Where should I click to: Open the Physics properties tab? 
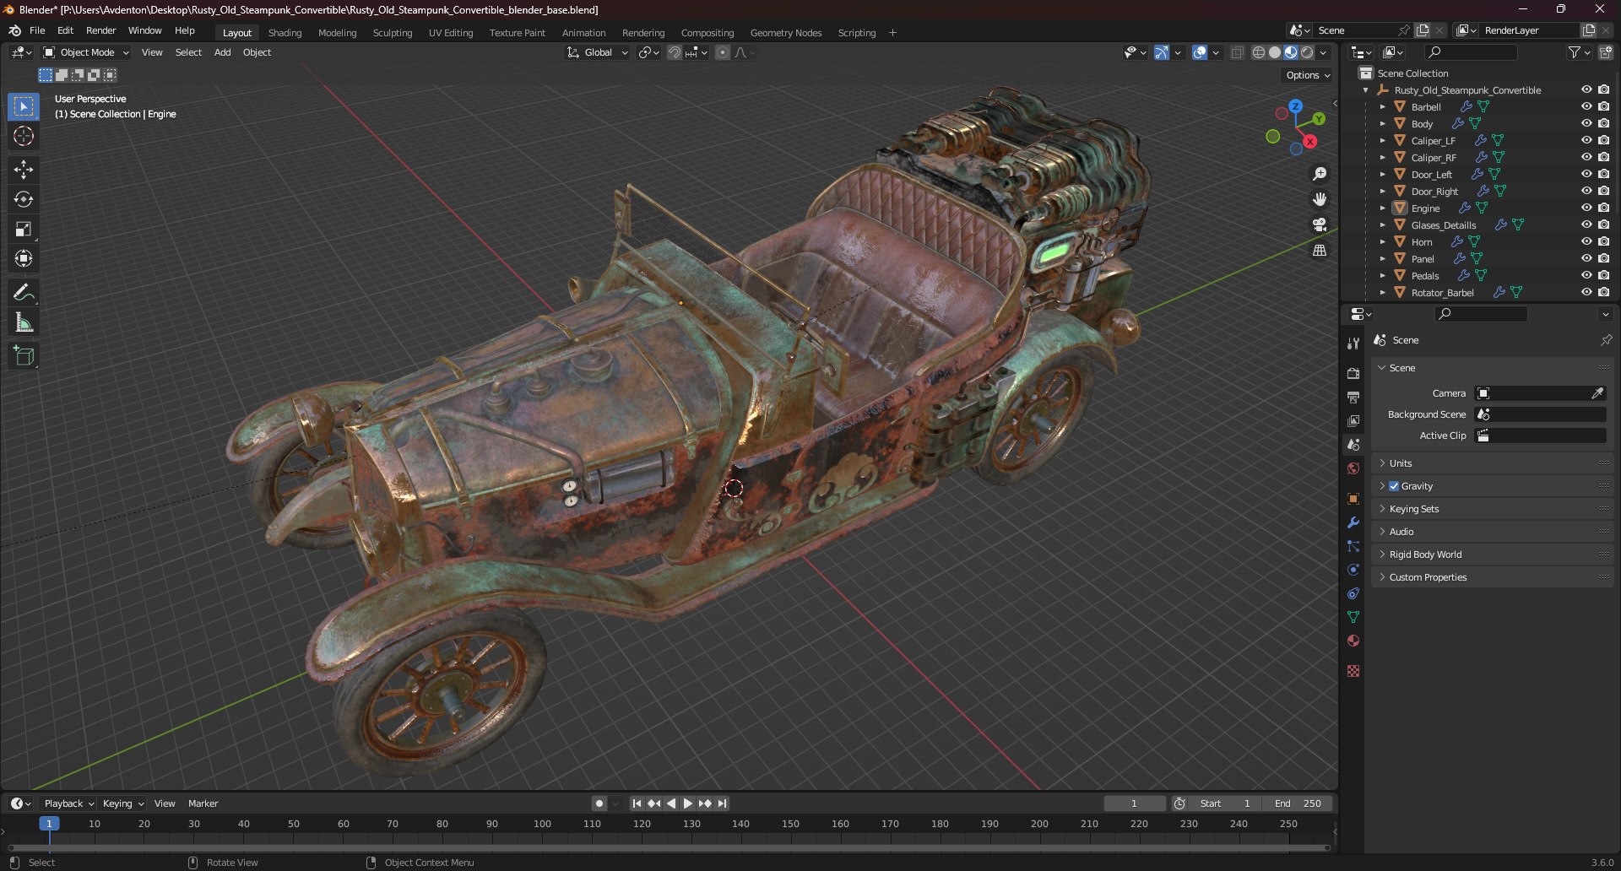coord(1353,570)
